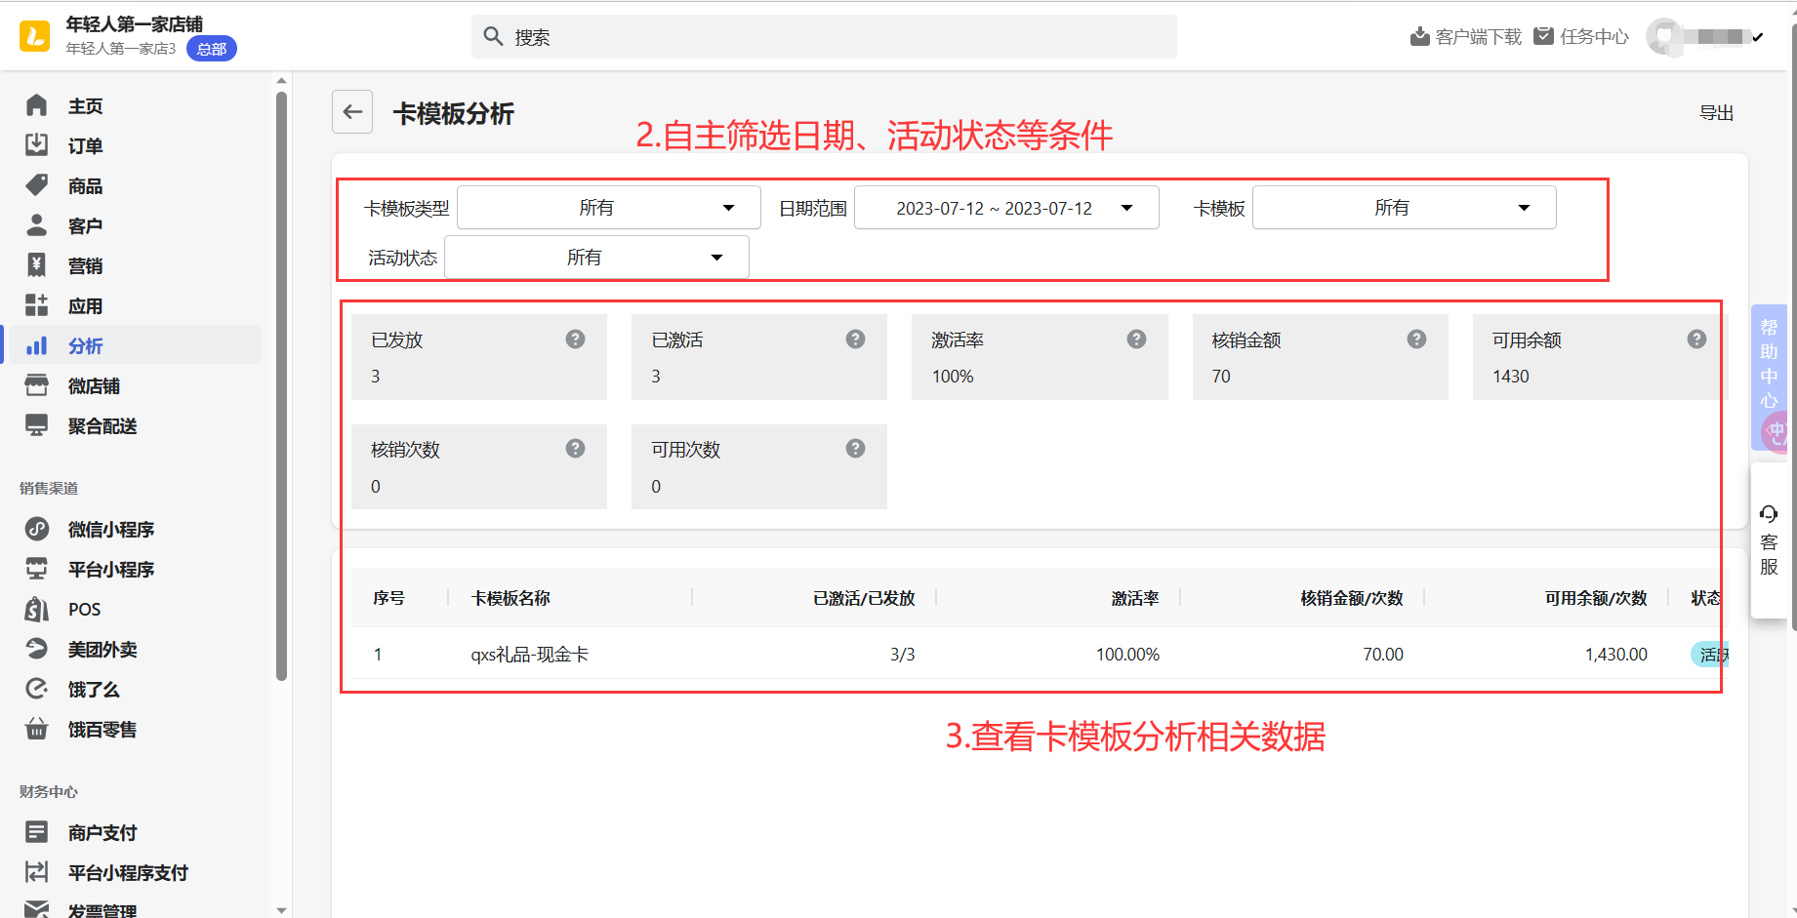Viewport: 1797px width, 918px height.
Task: Expand the account menu chevron
Action: (x=1758, y=37)
